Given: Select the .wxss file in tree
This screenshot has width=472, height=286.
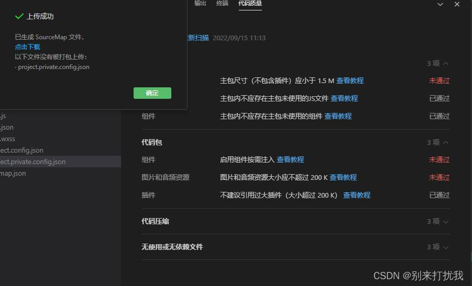Looking at the screenshot, I should click(7, 139).
